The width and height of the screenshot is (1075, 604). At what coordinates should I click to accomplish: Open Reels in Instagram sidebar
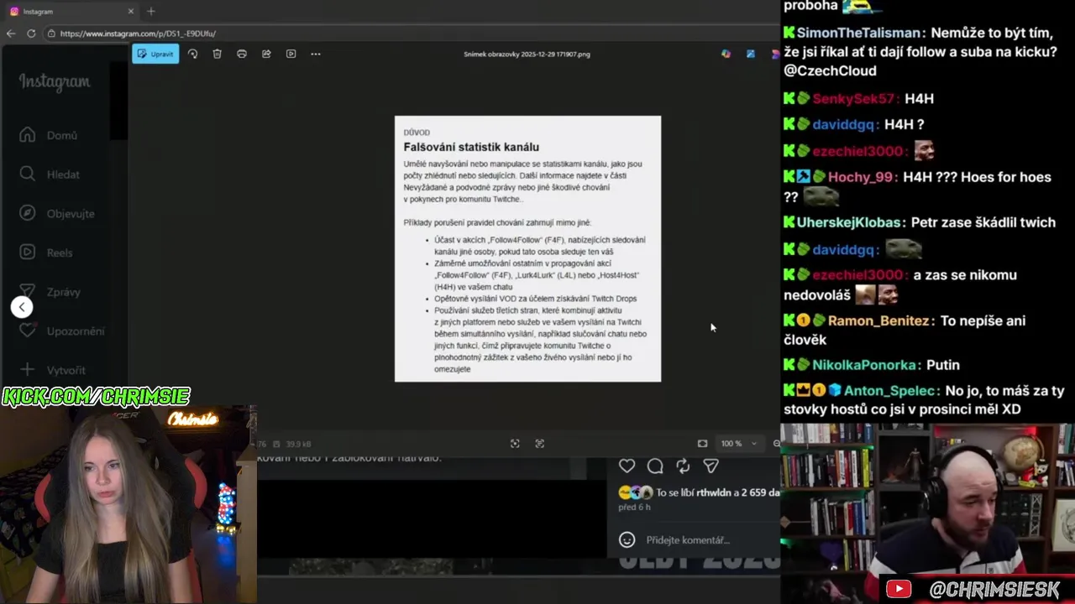[47, 253]
